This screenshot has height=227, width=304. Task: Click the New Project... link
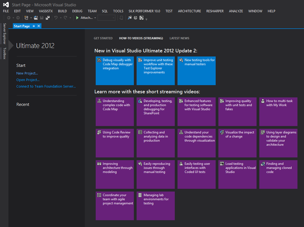pos(27,73)
